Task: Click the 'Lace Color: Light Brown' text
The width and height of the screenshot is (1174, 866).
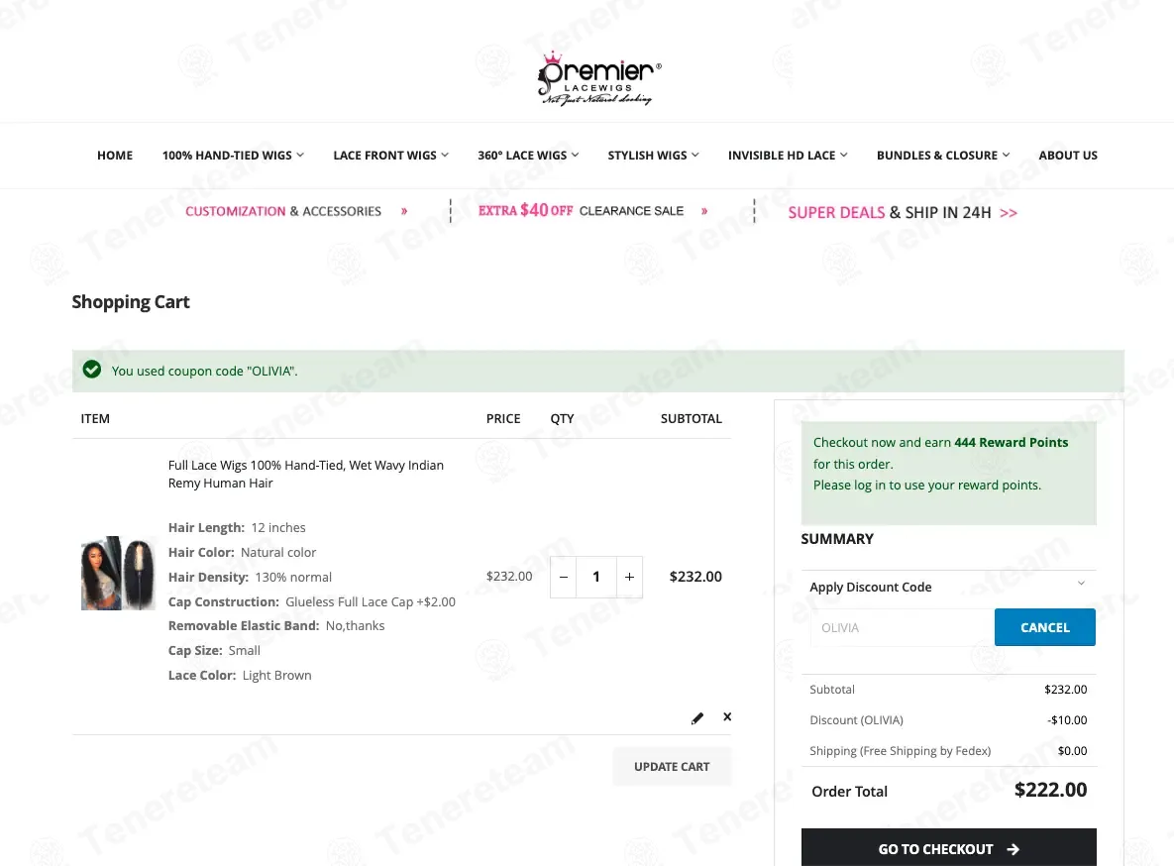Action: [x=240, y=675]
